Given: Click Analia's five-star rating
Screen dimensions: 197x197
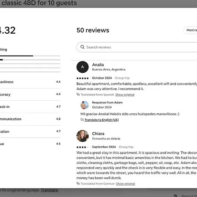Looking at the screenshot, I should click(x=82, y=78).
